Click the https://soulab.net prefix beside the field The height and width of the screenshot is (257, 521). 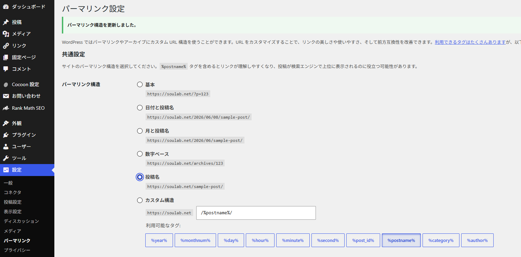tap(169, 213)
